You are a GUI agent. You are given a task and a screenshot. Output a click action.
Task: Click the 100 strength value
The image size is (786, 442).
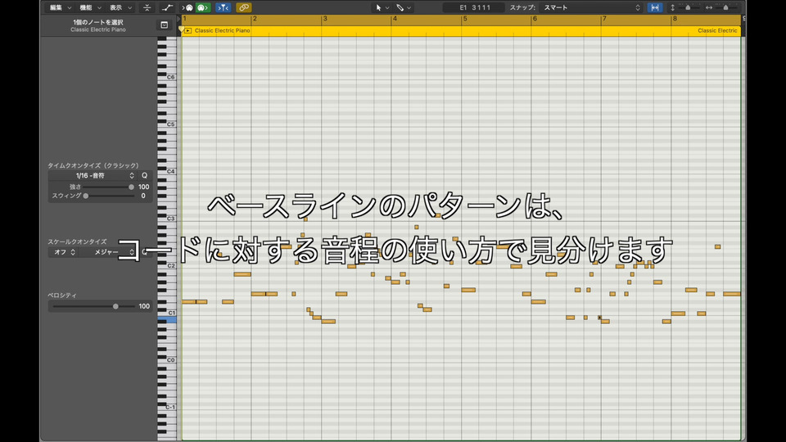point(143,187)
